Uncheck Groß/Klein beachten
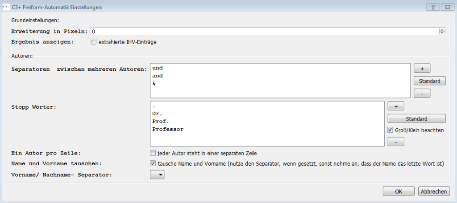This screenshot has height=203, width=457. click(x=390, y=130)
